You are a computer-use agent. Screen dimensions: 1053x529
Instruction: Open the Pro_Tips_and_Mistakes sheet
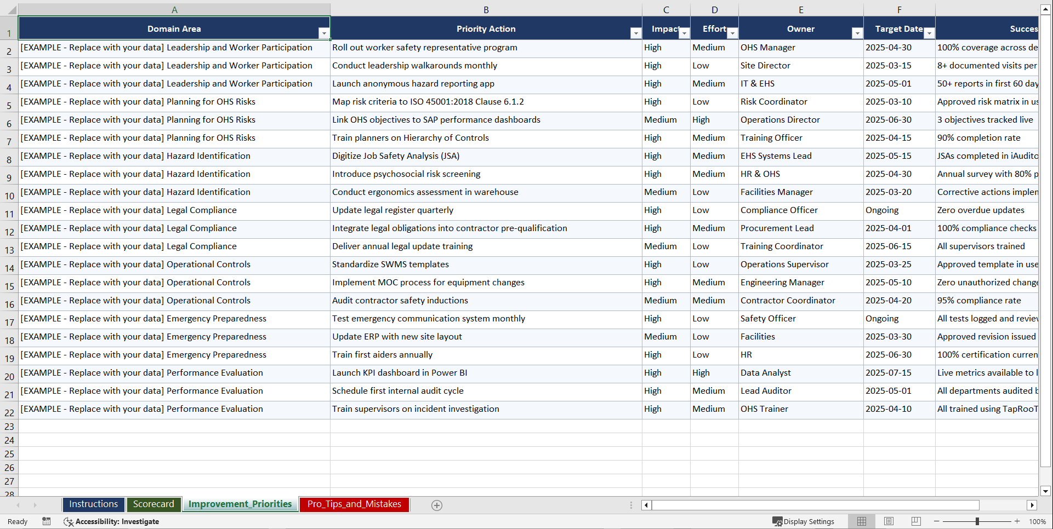coord(354,504)
